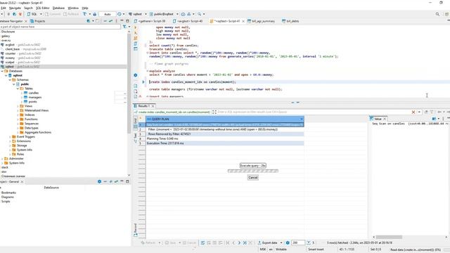Click the result set configuration gear icon
This screenshot has height=253, width=450.
[x=288, y=242]
